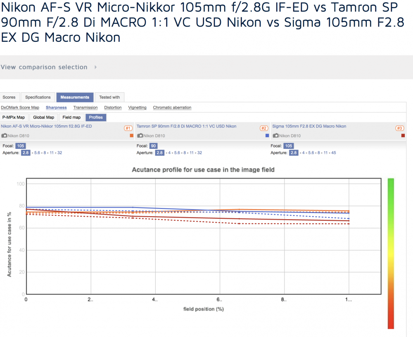
Task: Switch to Global Map view
Action: pos(44,117)
